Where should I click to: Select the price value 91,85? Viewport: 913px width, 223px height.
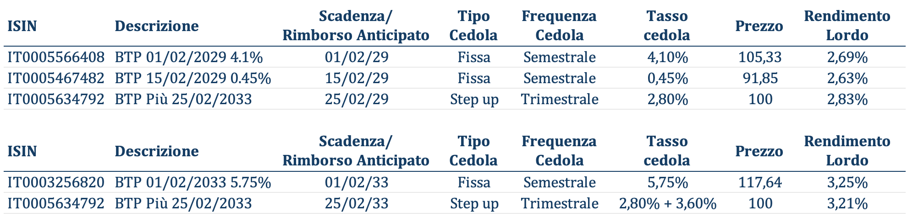click(760, 79)
